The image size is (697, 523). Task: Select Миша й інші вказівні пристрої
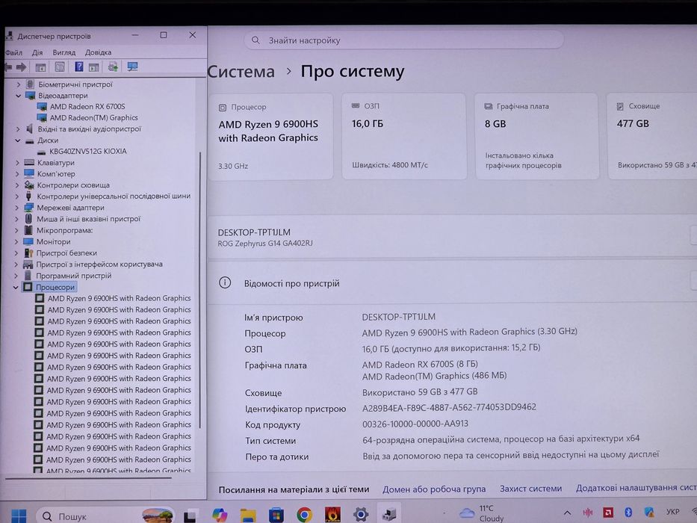pos(88,219)
